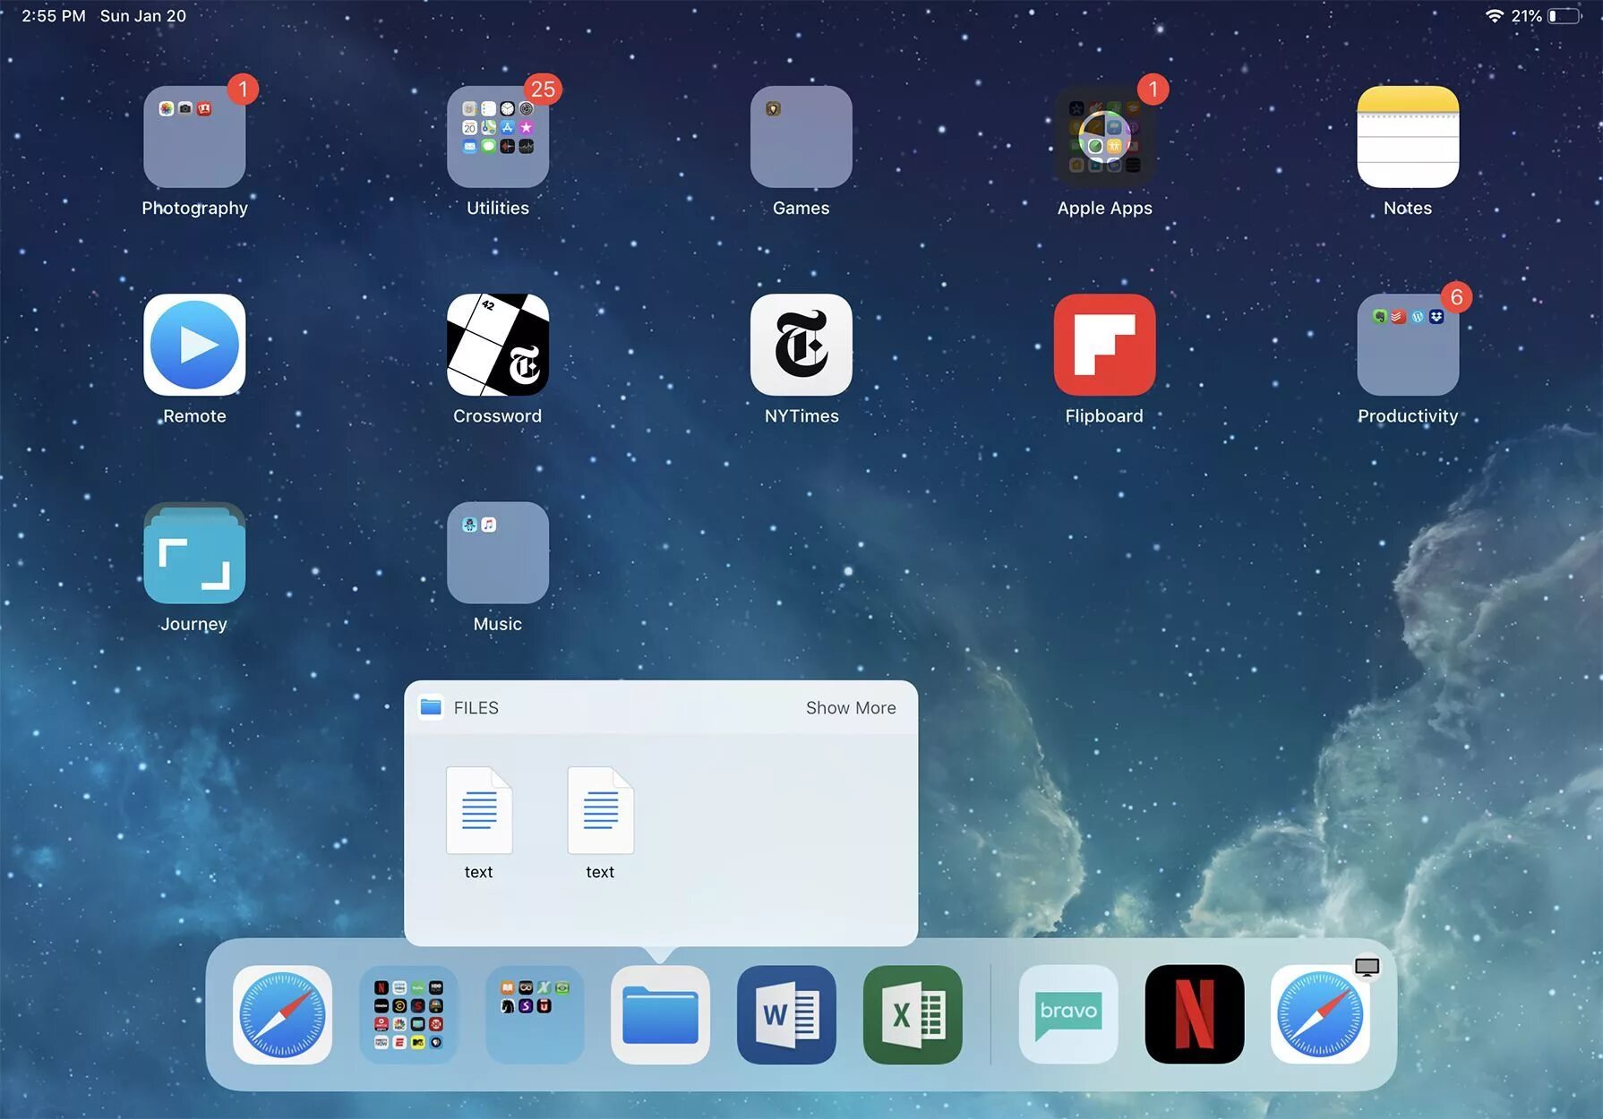This screenshot has width=1603, height=1119.
Task: Open the NYTimes app
Action: [801, 345]
